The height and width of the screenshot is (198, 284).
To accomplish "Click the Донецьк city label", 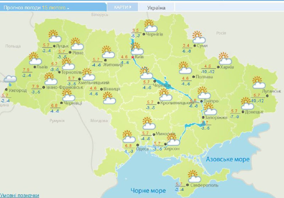I will coord(253,112).
